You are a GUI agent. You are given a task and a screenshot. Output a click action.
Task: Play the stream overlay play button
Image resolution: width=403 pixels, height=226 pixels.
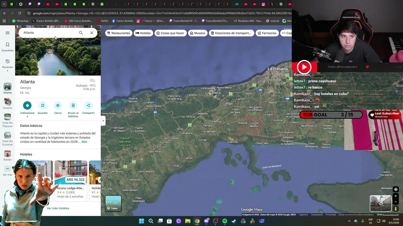[x=304, y=67]
